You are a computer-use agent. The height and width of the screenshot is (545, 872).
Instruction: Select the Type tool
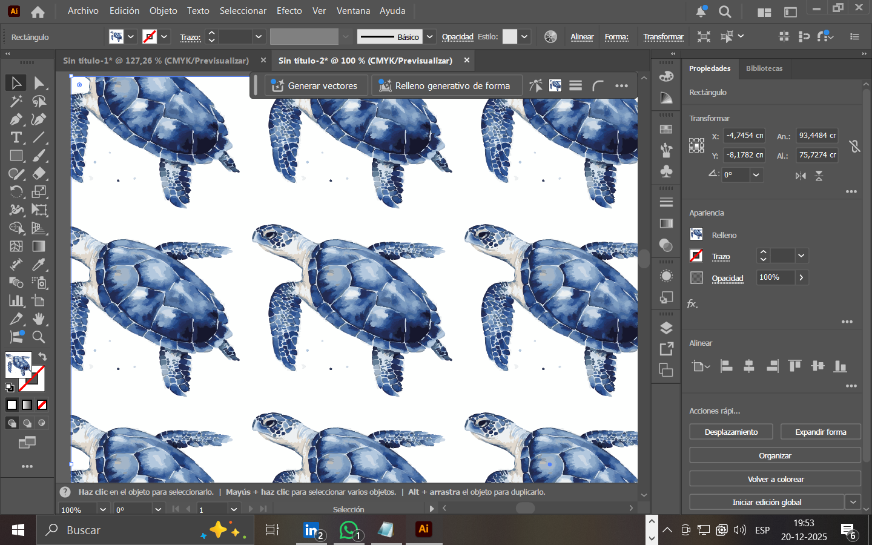coord(16,137)
